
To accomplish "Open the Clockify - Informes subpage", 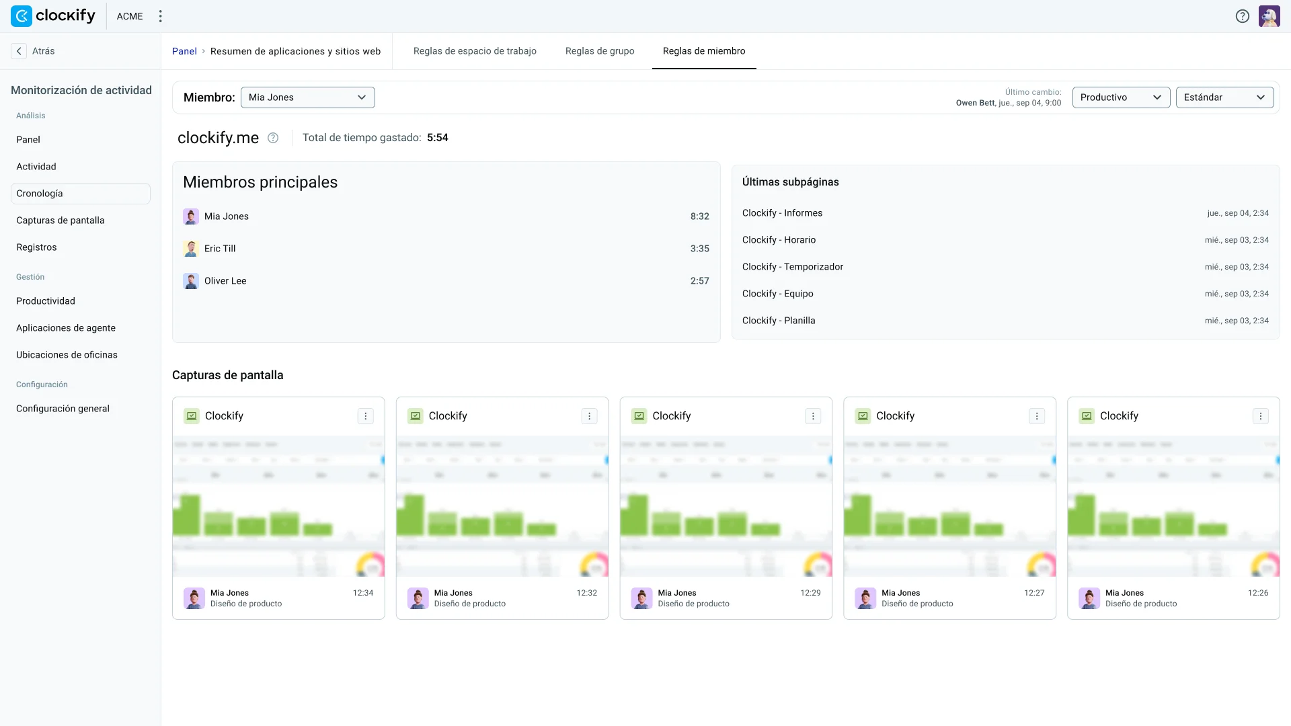I will (782, 213).
